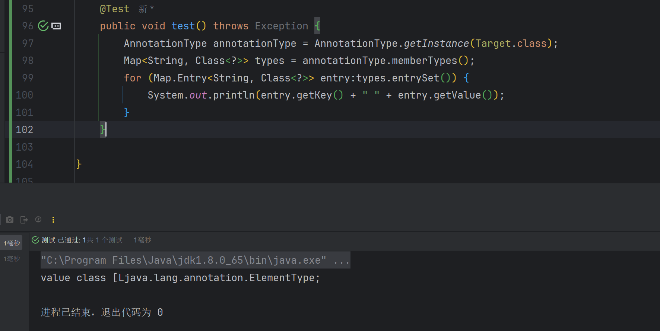Click line number 100 in the gutter
Screen dimensions: 660x331
point(24,95)
